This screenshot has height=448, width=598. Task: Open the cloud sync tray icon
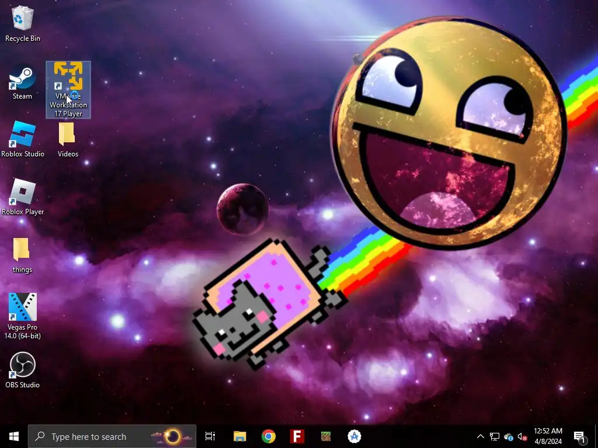pyautogui.click(x=509, y=437)
